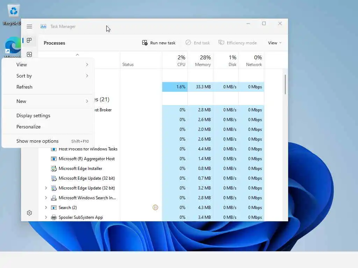Click 1.6% CPU cell
The image size is (358, 268).
(x=175, y=87)
